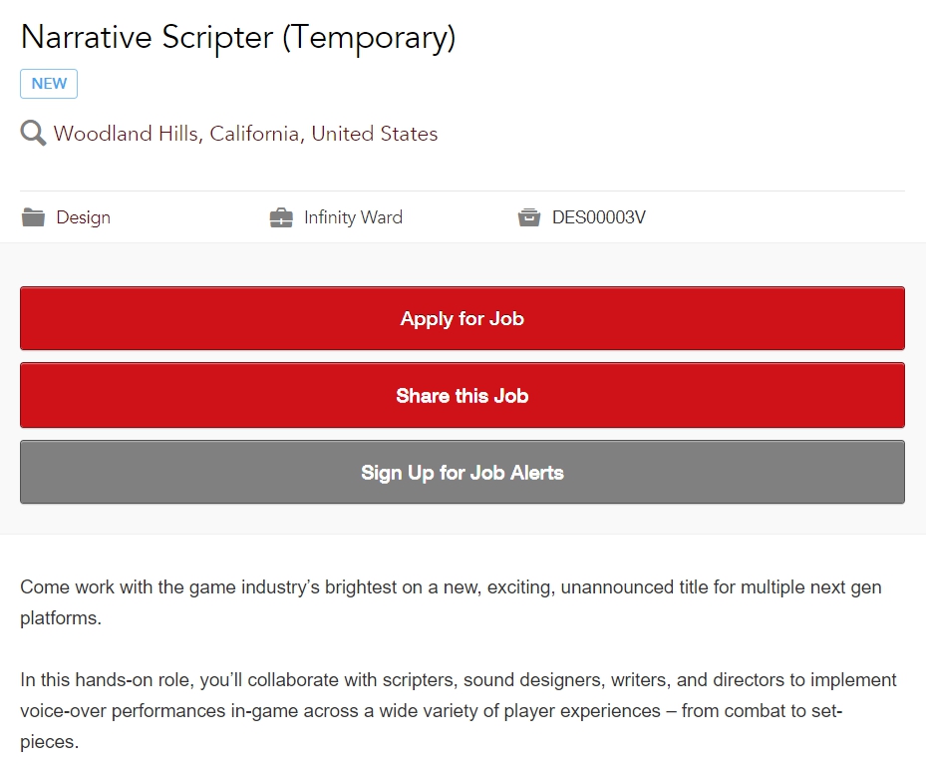This screenshot has height=765, width=926.
Task: Click the word 'platforms.' in the first paragraph
Action: click(61, 618)
